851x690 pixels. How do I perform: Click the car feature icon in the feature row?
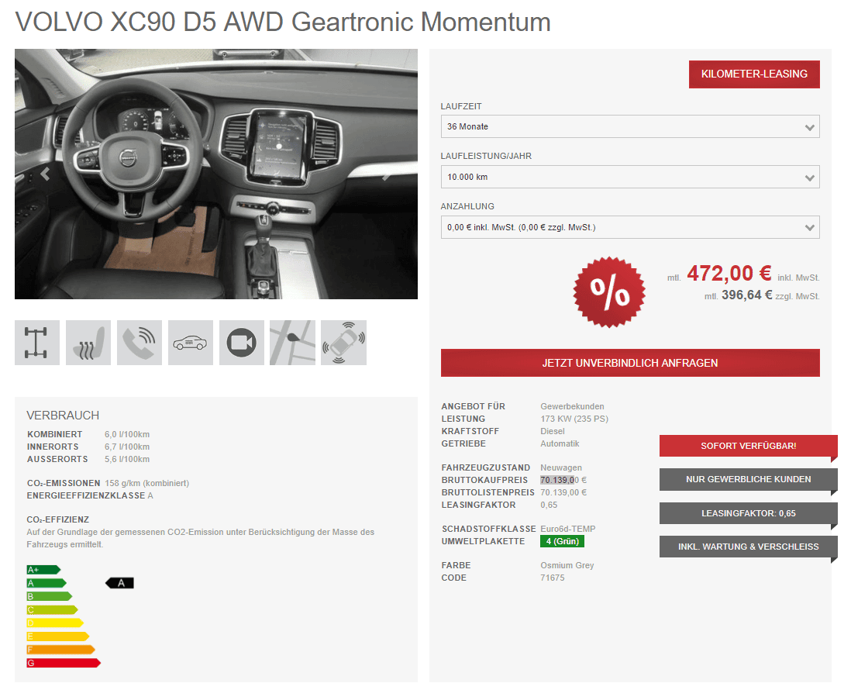(191, 343)
